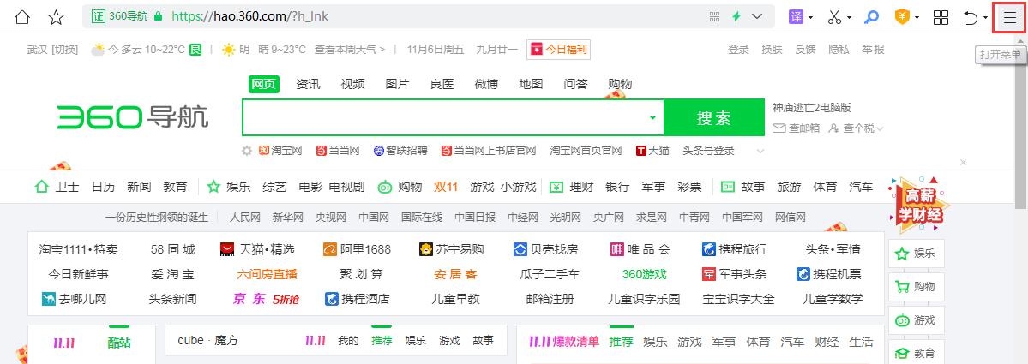1028x364 pixels.
Task: Click sidebar 娱乐 button with star
Action: [915, 254]
